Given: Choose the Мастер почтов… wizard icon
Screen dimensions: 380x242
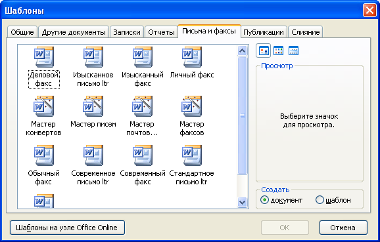Looking at the screenshot, I should [143, 106].
